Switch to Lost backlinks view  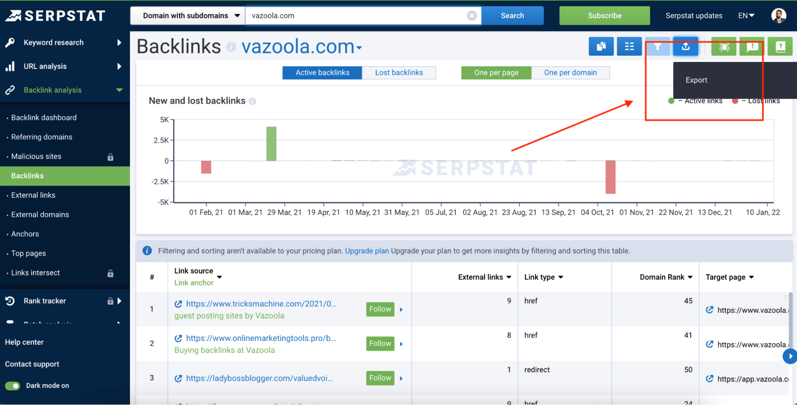click(x=399, y=73)
